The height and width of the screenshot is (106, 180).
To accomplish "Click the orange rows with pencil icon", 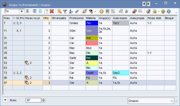I will click(x=60, y=11).
